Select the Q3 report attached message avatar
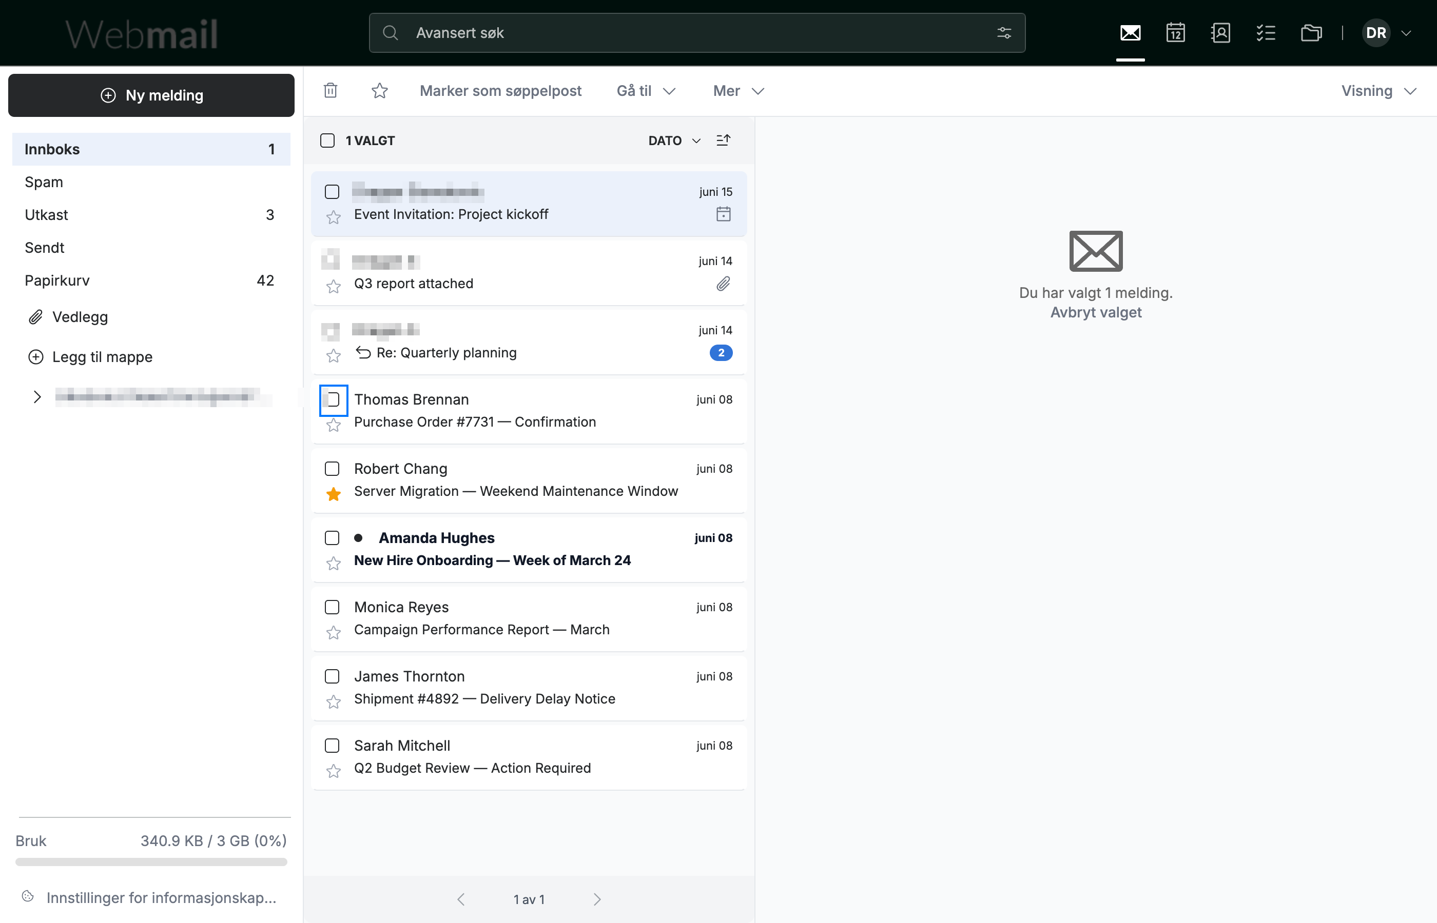The height and width of the screenshot is (923, 1437). tap(331, 260)
